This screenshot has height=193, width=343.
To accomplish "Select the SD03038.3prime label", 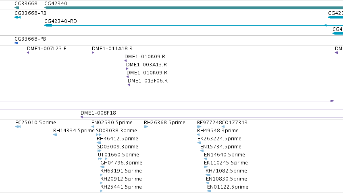I will click(x=116, y=131).
